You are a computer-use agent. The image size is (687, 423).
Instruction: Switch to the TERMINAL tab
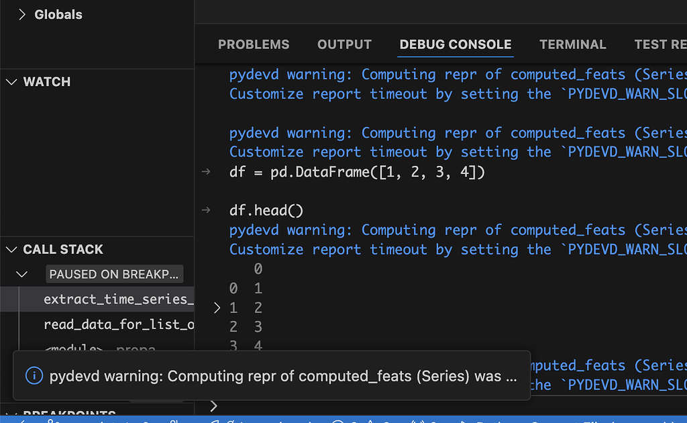(x=572, y=44)
